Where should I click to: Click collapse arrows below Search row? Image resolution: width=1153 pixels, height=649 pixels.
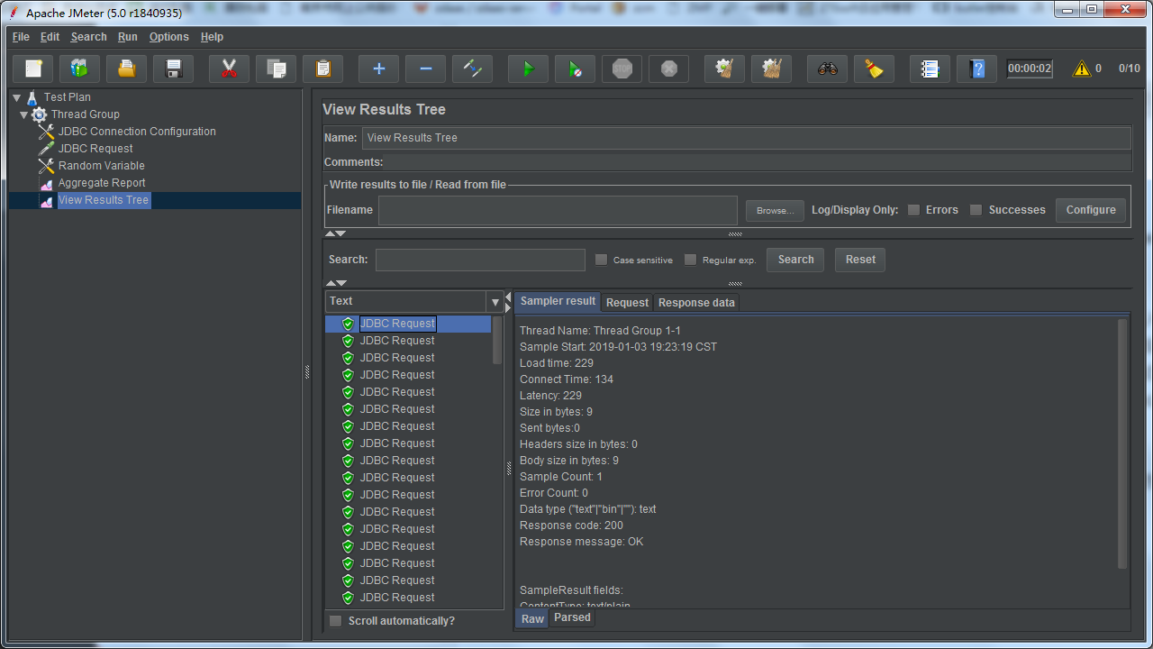click(335, 283)
